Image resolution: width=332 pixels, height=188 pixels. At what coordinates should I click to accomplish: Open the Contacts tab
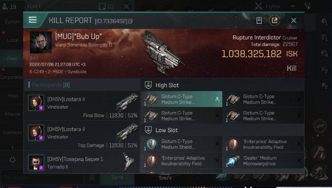pos(12,132)
